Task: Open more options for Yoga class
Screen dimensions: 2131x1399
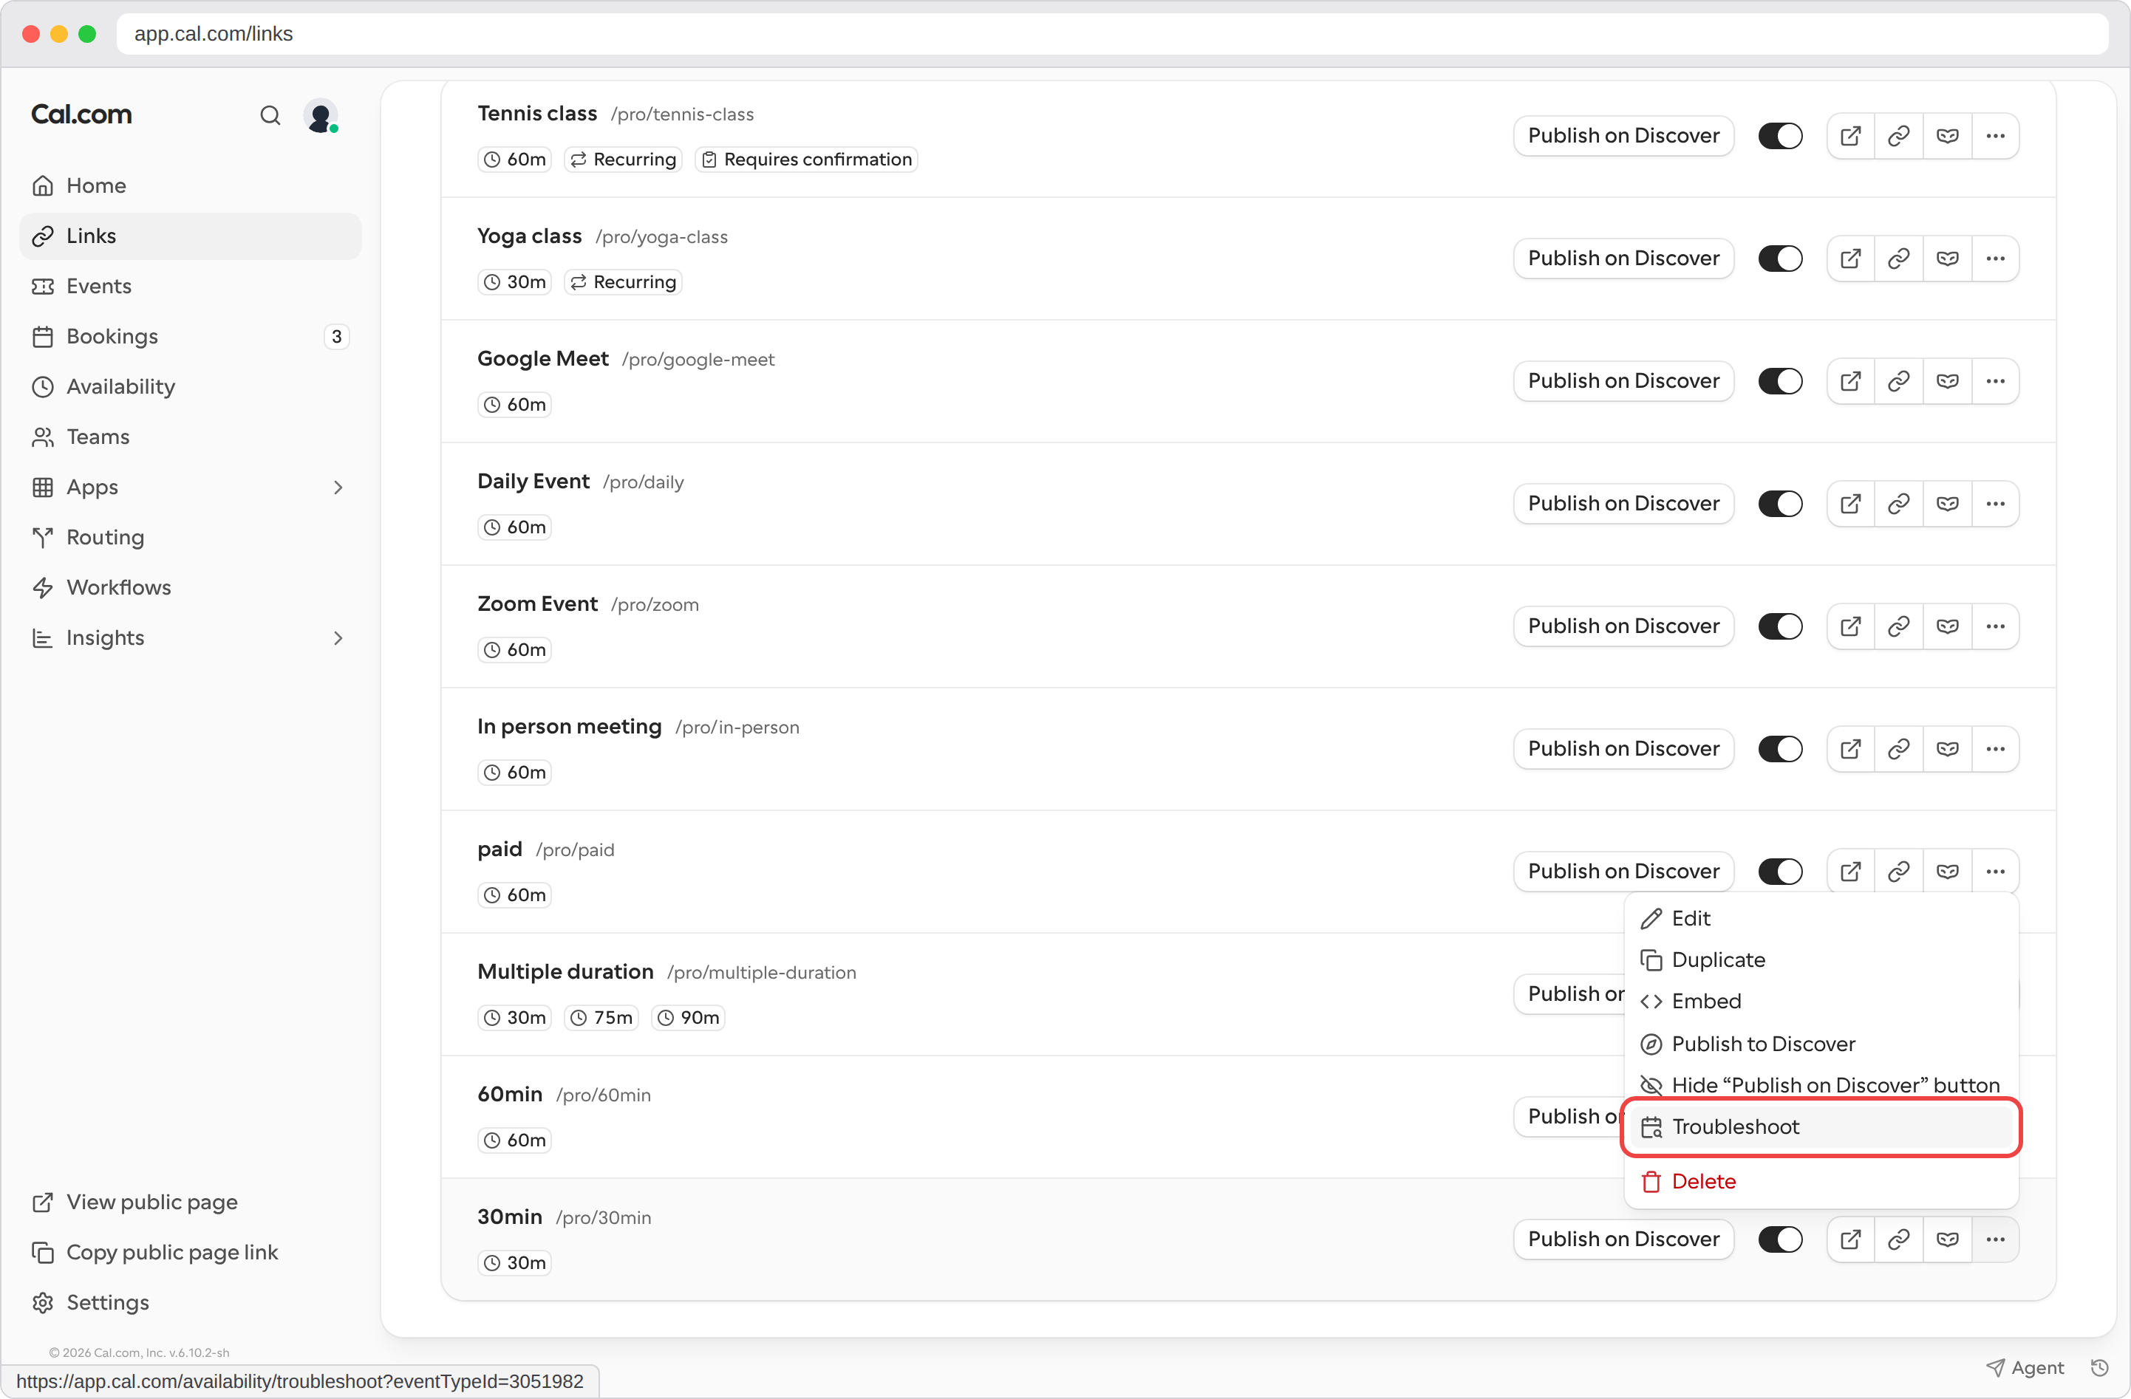Action: coord(1996,259)
